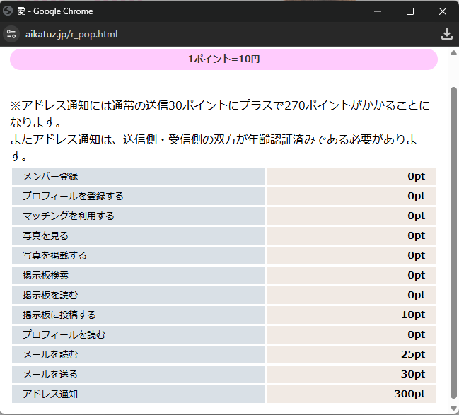This screenshot has height=415, width=459.
Task: Select the メールを送る row label
Action: (50, 374)
